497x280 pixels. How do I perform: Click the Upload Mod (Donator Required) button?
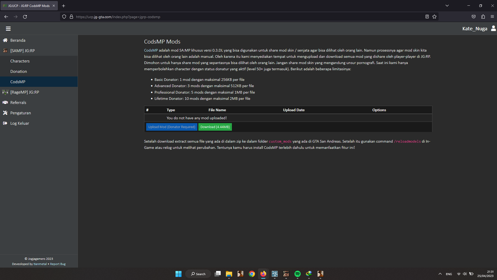click(172, 127)
